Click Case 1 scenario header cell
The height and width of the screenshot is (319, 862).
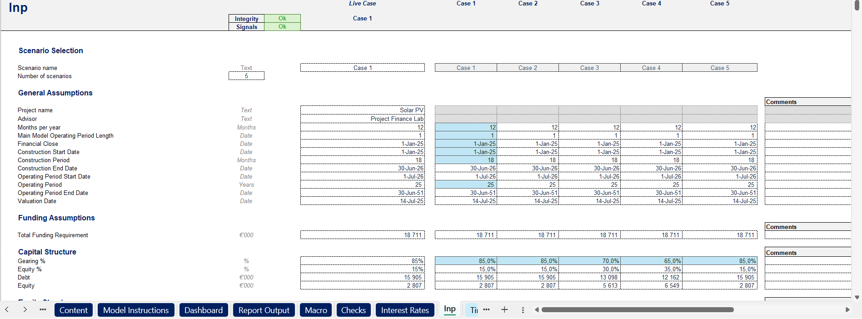466,68
